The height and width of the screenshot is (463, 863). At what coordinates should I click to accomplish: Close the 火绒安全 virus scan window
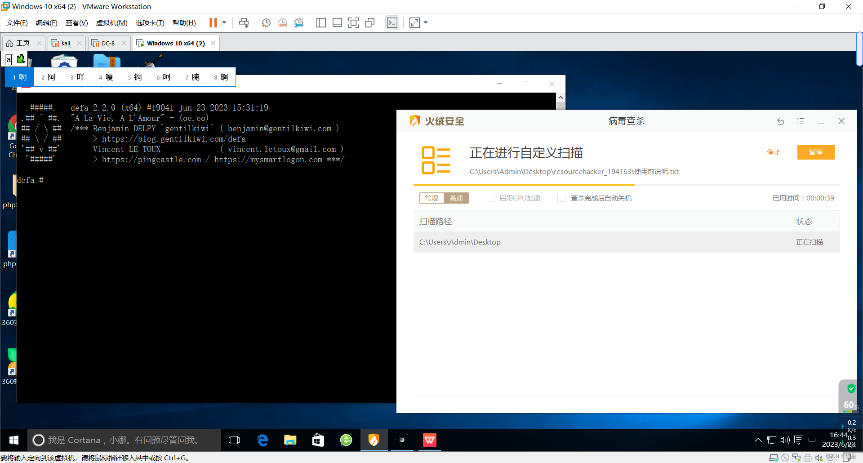(x=841, y=121)
